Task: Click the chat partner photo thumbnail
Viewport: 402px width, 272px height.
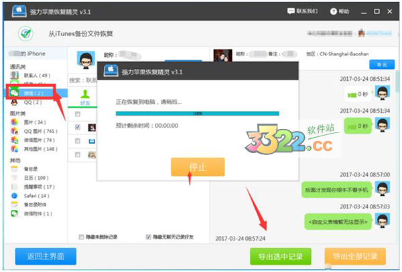Action: click(223, 55)
